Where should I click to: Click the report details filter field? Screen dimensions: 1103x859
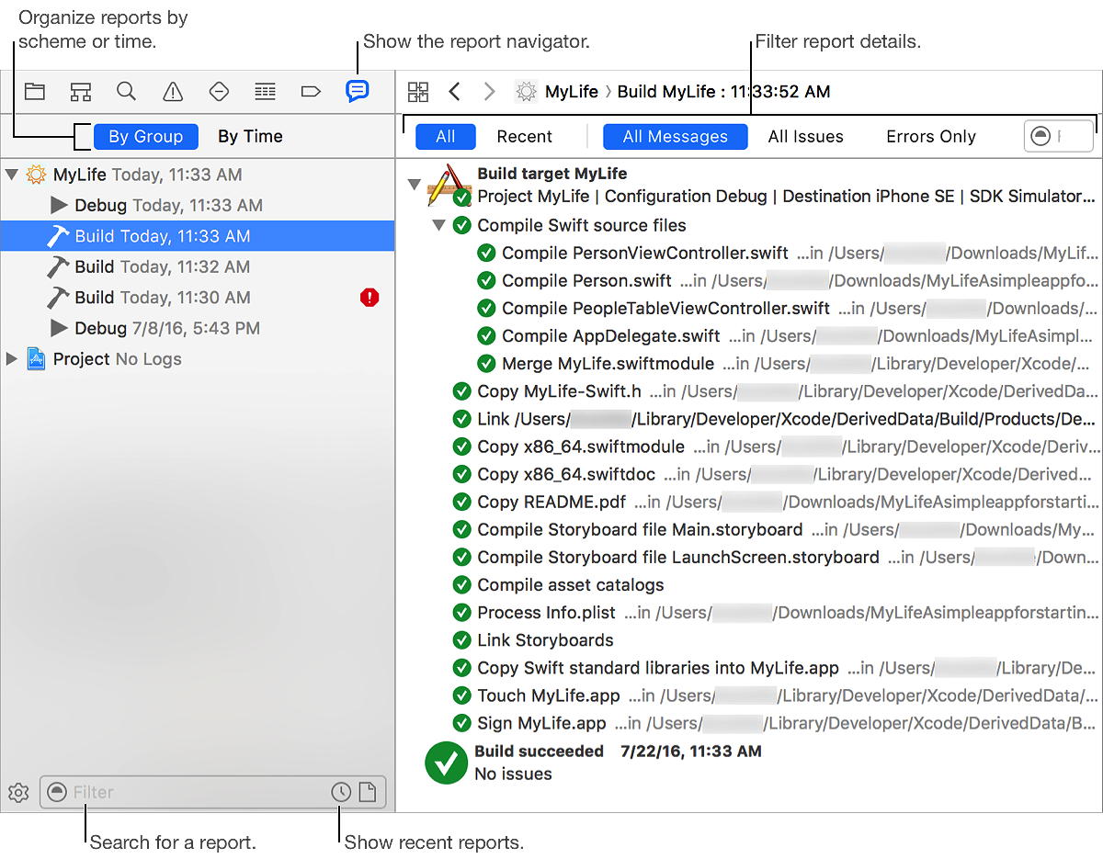pos(1059,136)
